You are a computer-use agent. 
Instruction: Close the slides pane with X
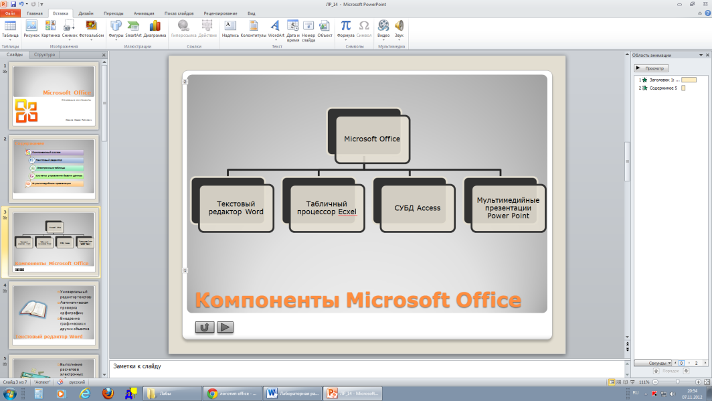pos(104,55)
